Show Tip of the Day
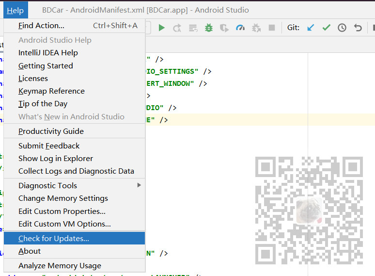 point(75,104)
